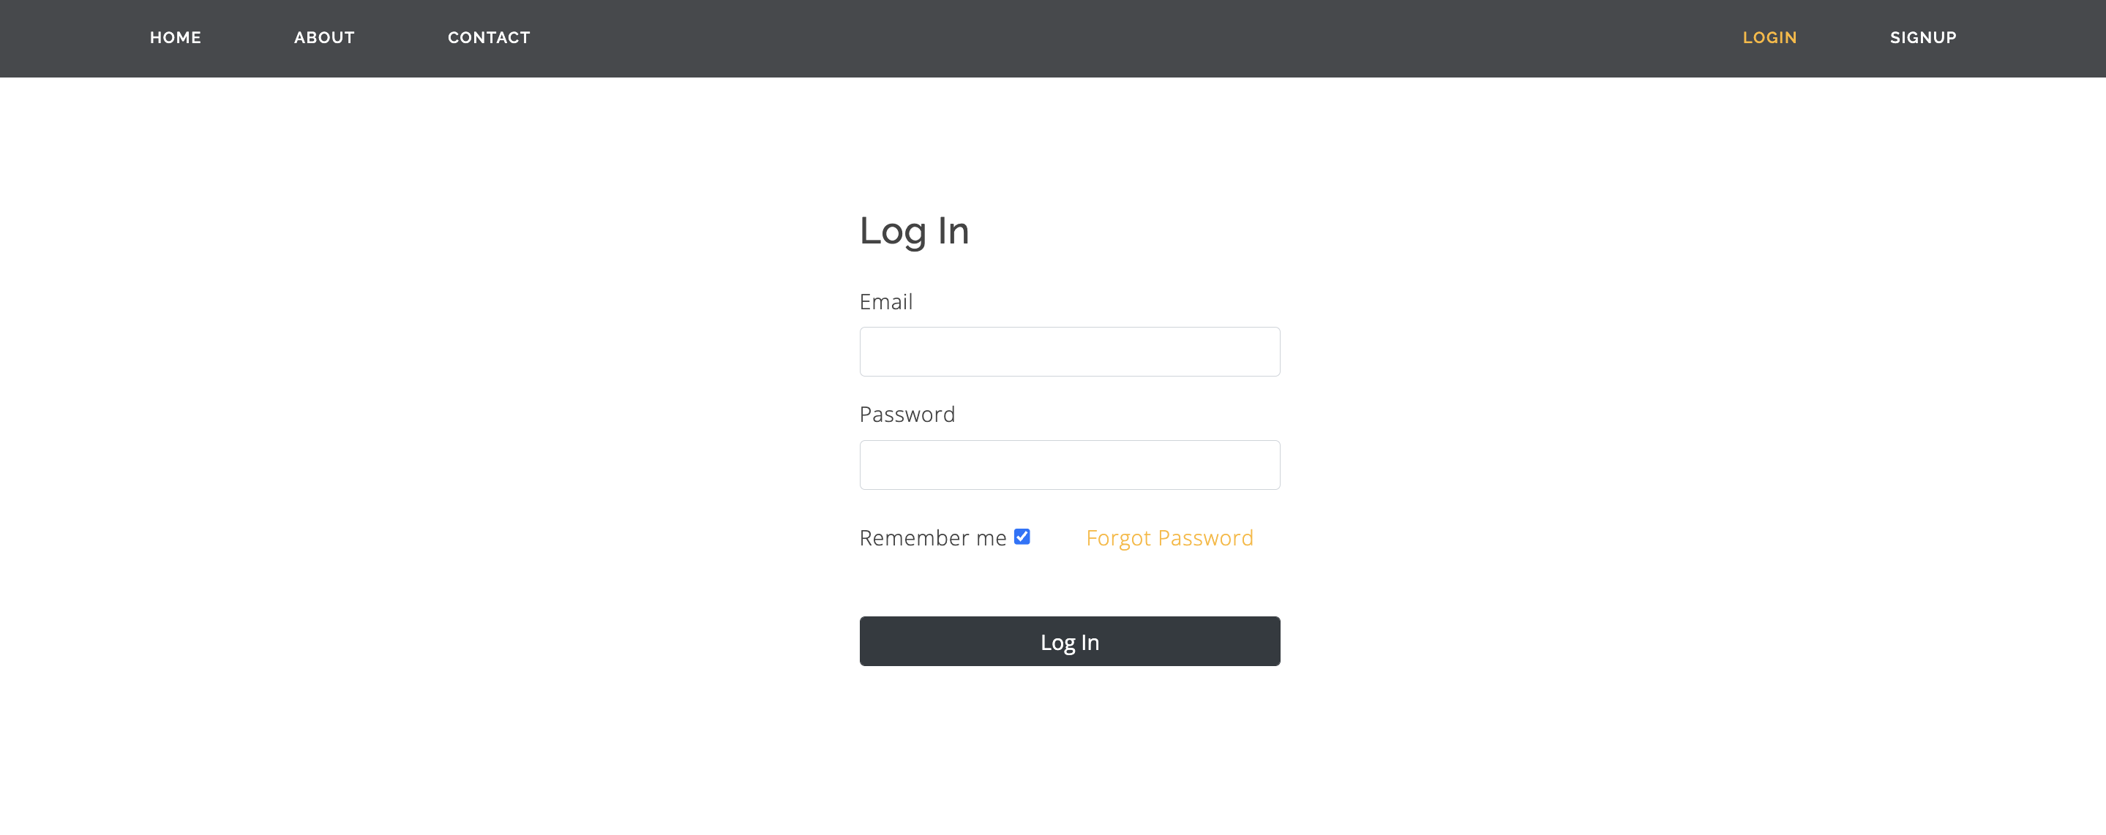
Task: Open the ABOUT page
Action: [x=323, y=37]
